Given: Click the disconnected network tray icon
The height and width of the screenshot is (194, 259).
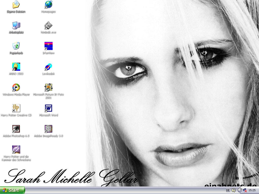Looking at the screenshot, I should [x=245, y=190].
